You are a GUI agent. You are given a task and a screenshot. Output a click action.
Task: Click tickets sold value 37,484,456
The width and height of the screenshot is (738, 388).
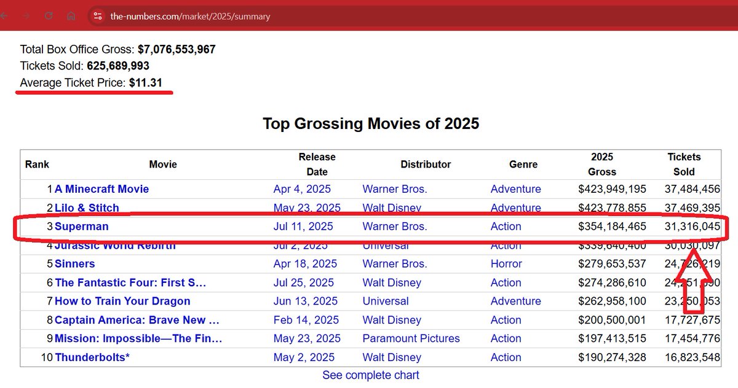click(x=692, y=189)
